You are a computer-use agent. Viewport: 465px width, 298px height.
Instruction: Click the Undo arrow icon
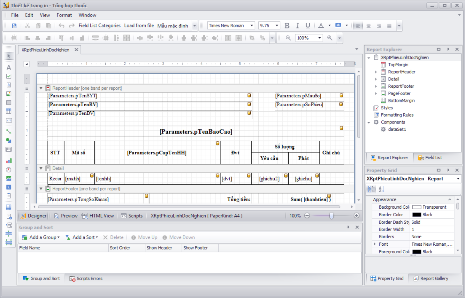click(61, 26)
